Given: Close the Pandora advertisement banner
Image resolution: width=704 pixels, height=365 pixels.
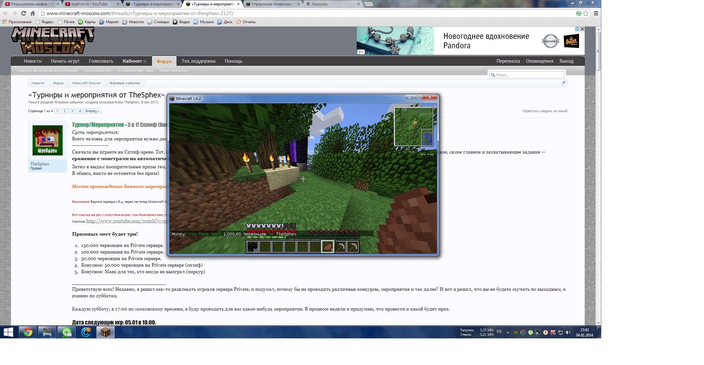Looking at the screenshot, I should (582, 29).
